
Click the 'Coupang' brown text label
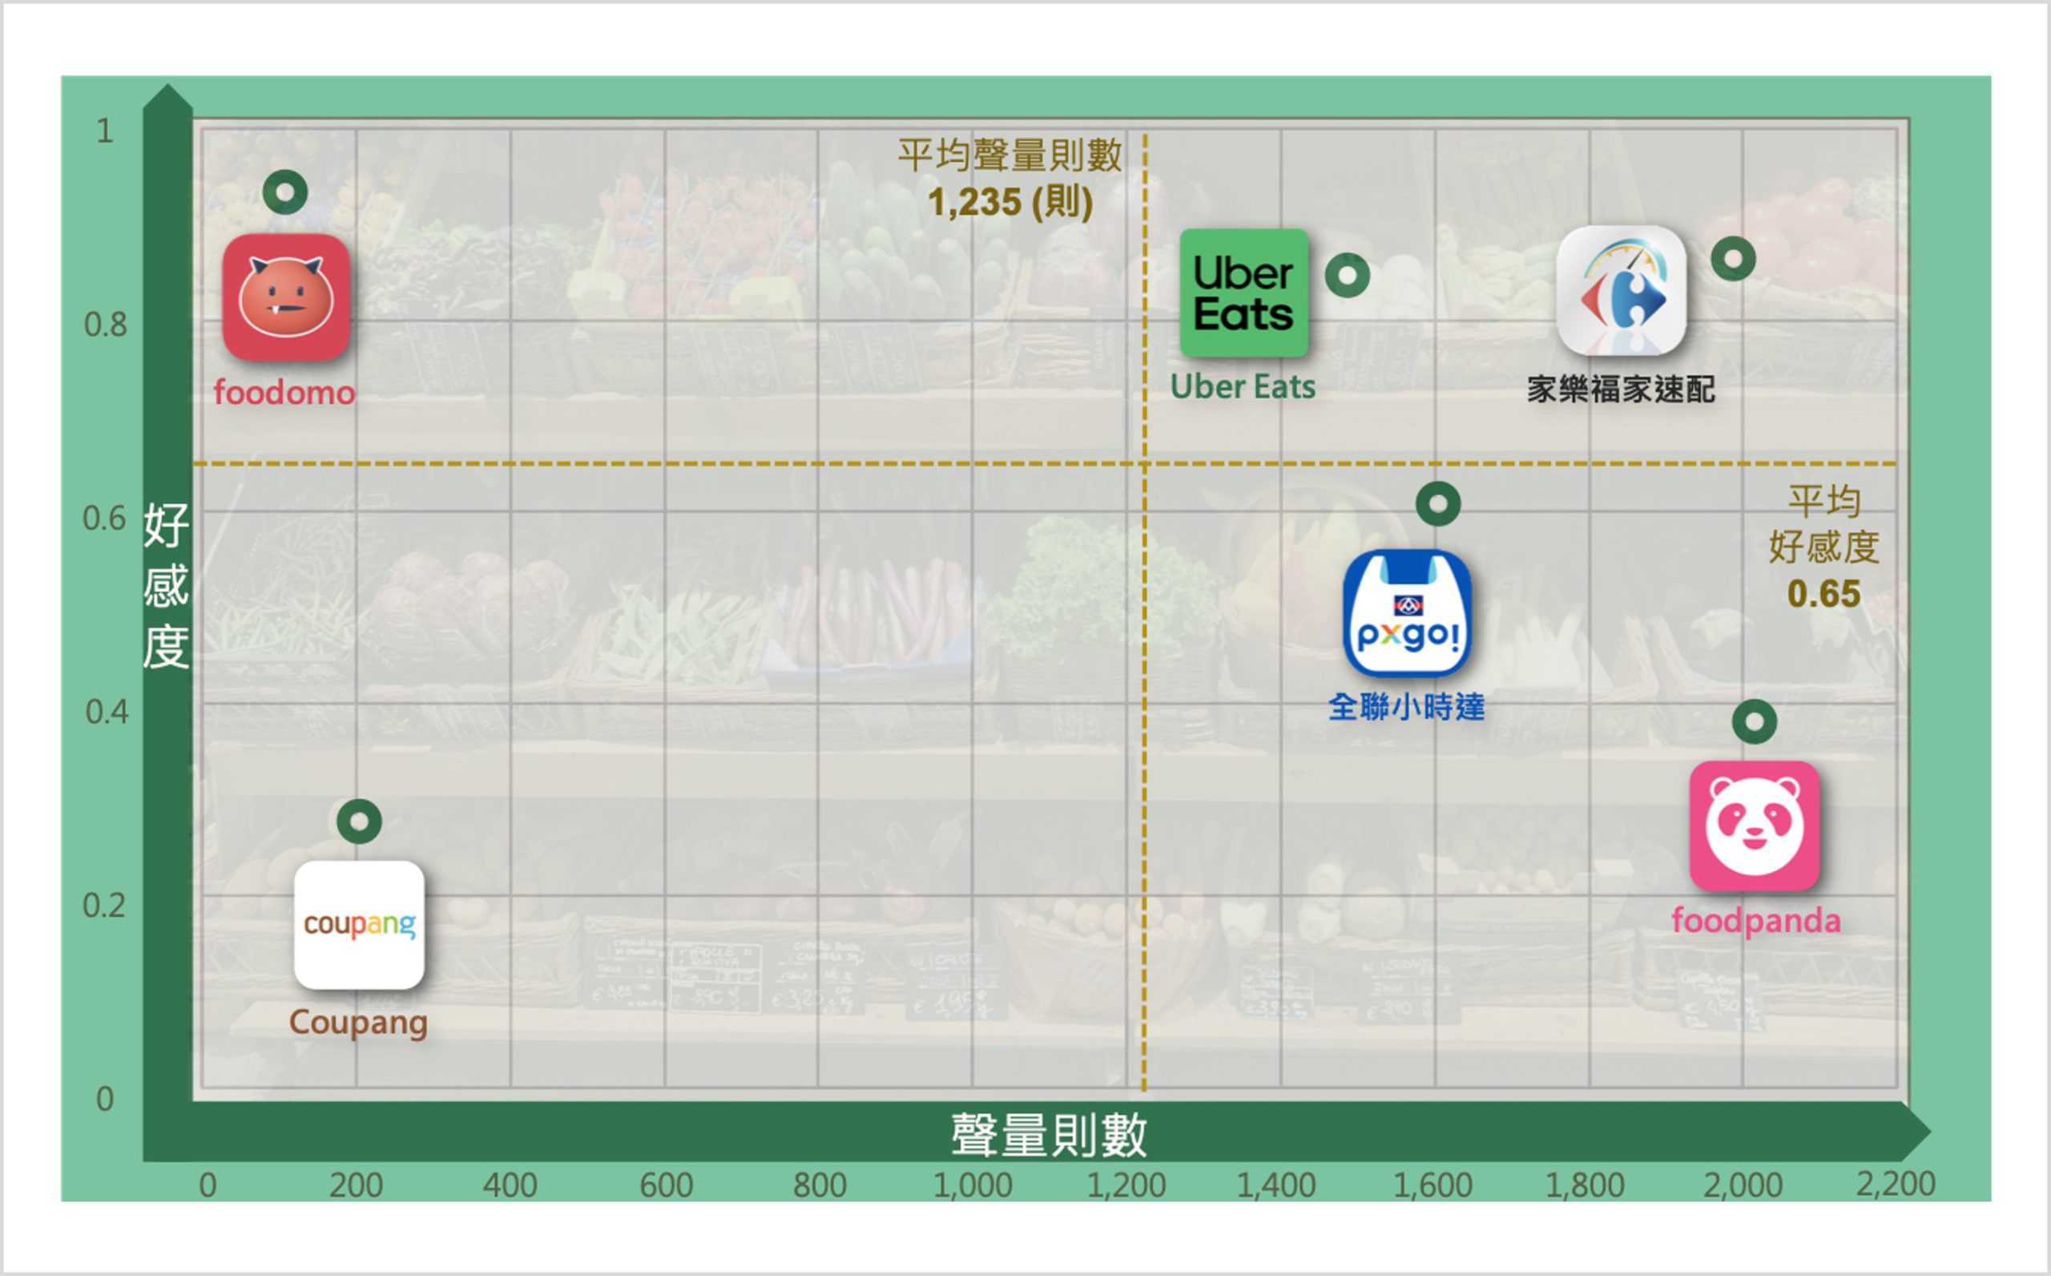(x=358, y=1023)
